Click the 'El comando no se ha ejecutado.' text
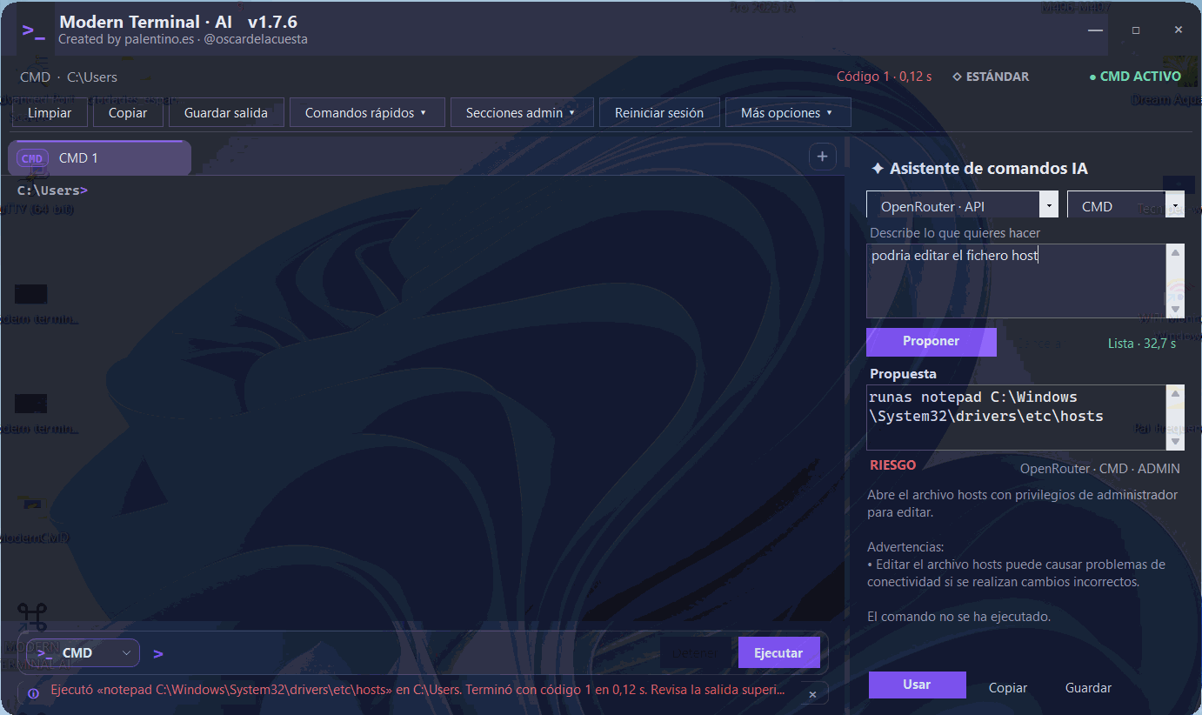1202x715 pixels. coord(959,617)
